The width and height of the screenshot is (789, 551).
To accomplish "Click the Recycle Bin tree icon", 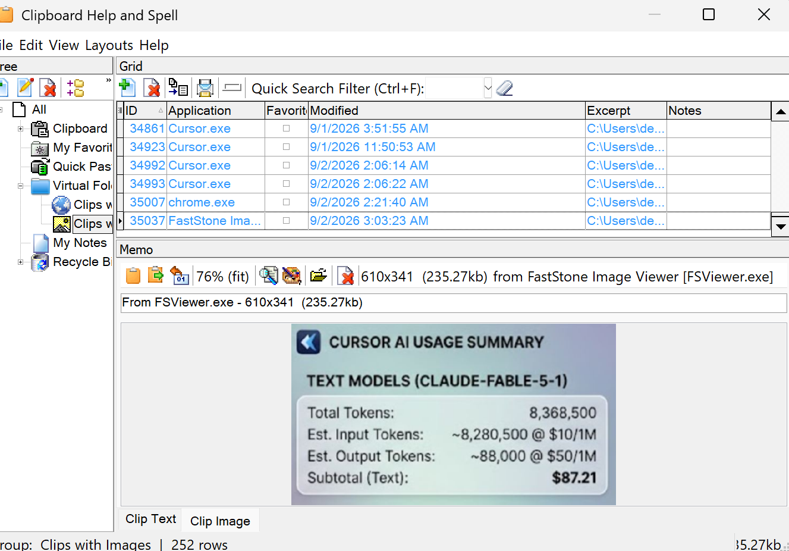I will (40, 262).
